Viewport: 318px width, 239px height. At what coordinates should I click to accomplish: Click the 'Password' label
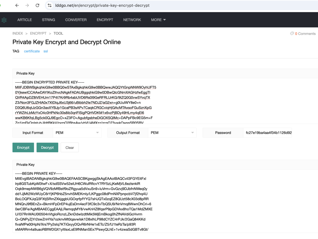pos(223,133)
